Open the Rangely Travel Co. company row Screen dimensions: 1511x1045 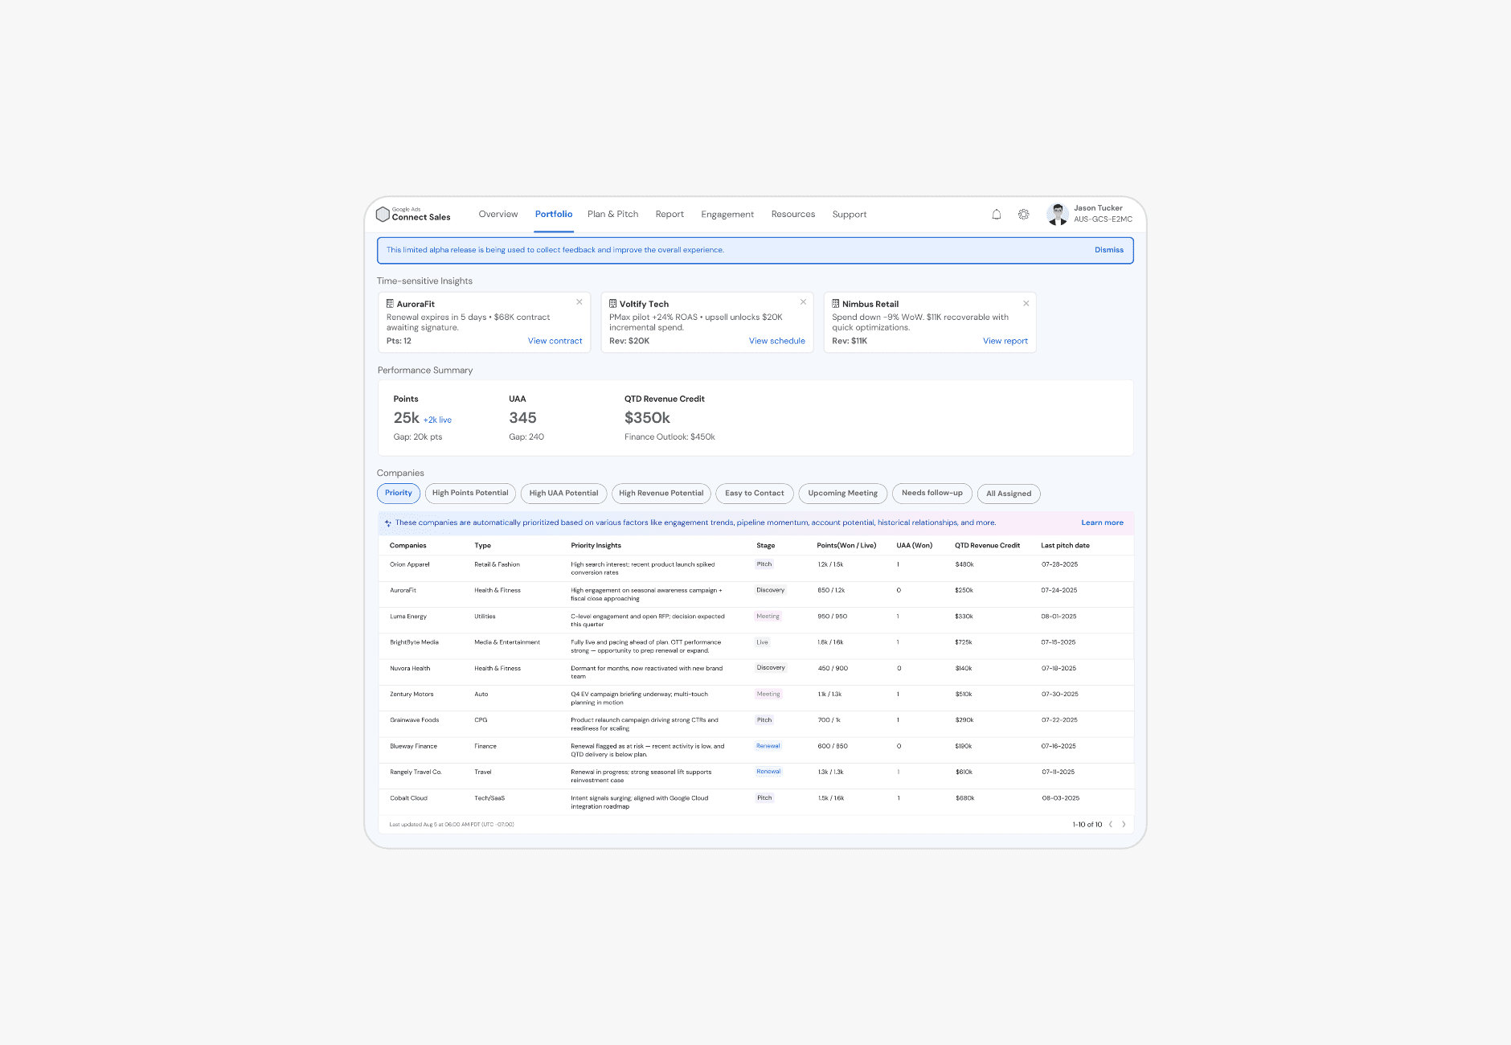coord(755,776)
